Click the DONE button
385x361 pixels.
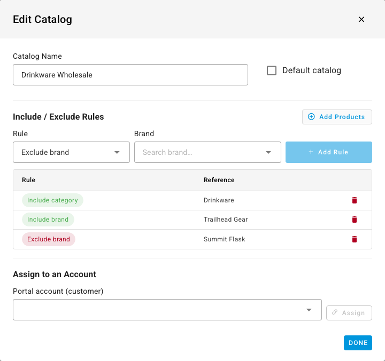pos(358,343)
